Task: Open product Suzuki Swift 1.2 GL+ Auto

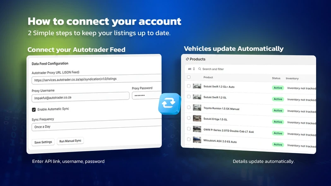Action: pos(219,87)
